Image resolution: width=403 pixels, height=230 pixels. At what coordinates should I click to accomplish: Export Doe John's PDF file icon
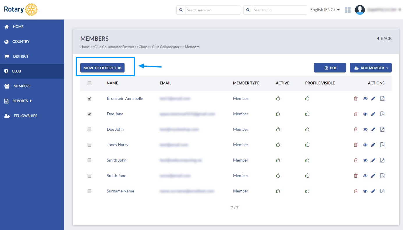pyautogui.click(x=383, y=129)
